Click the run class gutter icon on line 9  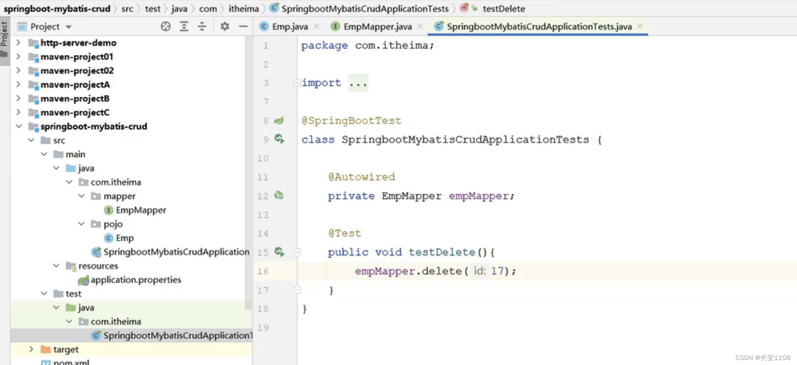(x=279, y=139)
